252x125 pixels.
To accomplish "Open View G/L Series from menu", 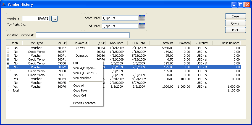I will (85, 73).
